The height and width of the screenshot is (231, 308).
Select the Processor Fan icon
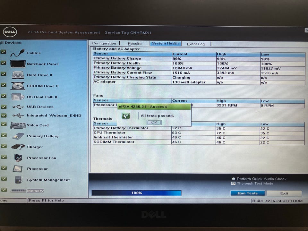coord(18,158)
